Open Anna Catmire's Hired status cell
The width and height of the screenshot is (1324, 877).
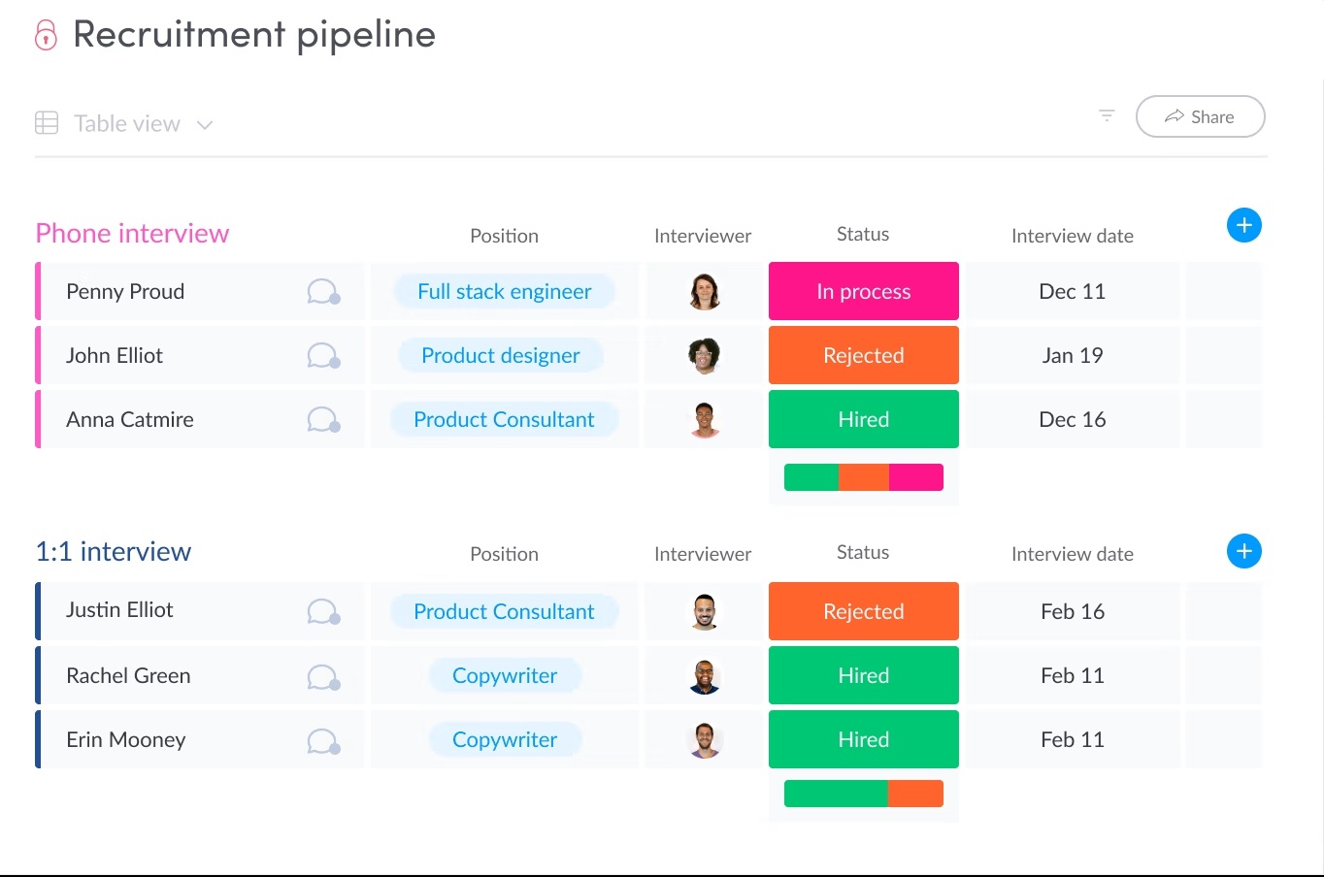point(863,419)
